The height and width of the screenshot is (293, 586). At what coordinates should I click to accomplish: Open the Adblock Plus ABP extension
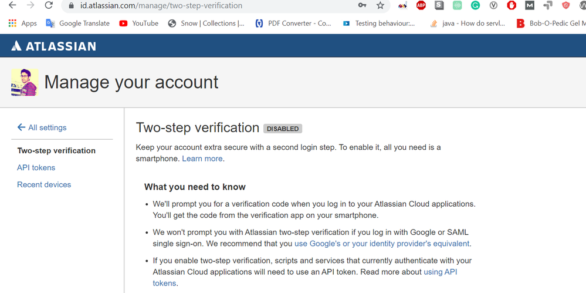click(x=421, y=5)
